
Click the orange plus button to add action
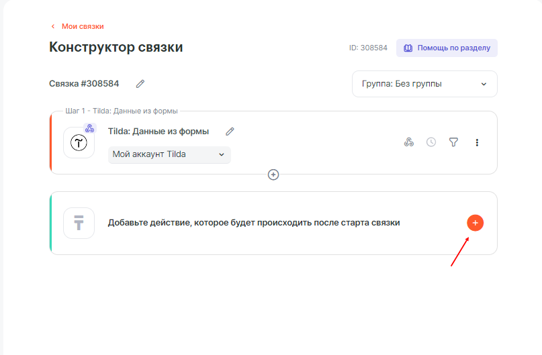tap(475, 223)
